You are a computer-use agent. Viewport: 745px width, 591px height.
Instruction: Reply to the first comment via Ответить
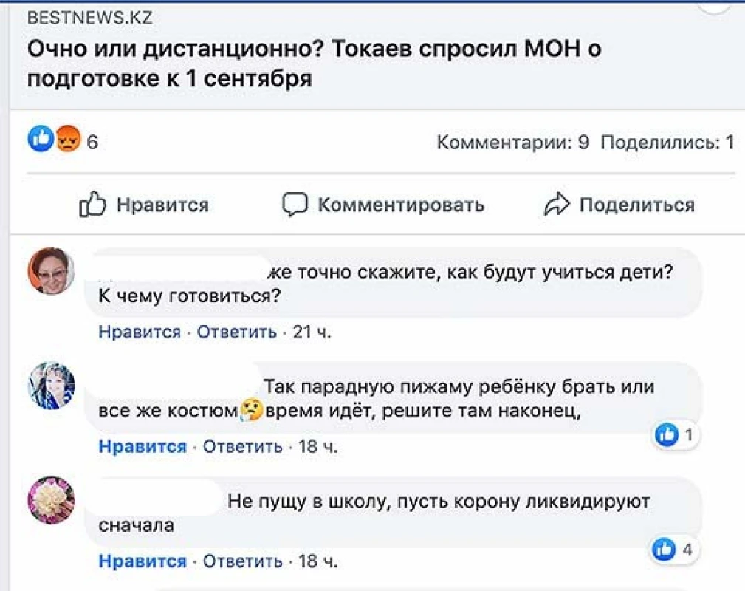coord(237,332)
